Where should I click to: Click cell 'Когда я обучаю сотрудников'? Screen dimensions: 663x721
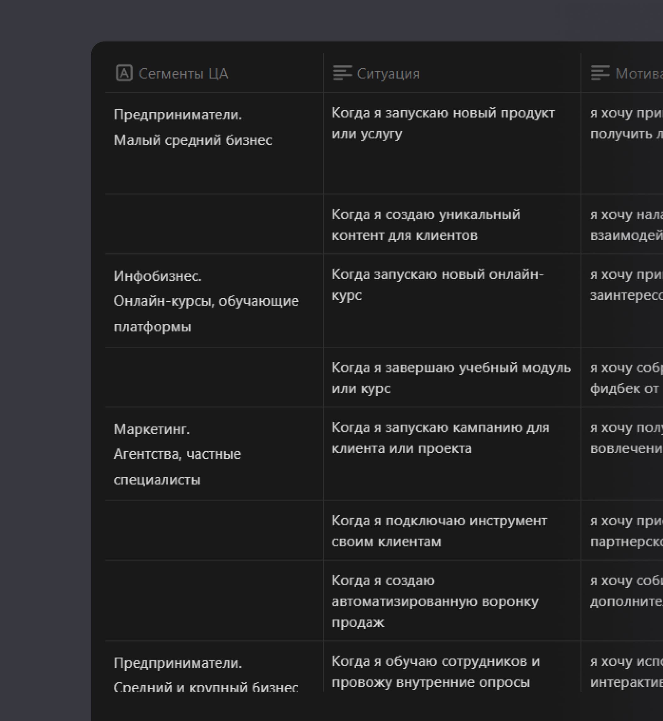[x=435, y=671]
